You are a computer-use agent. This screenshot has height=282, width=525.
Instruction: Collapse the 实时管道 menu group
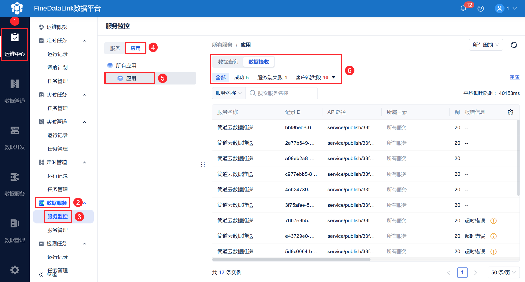[85, 122]
